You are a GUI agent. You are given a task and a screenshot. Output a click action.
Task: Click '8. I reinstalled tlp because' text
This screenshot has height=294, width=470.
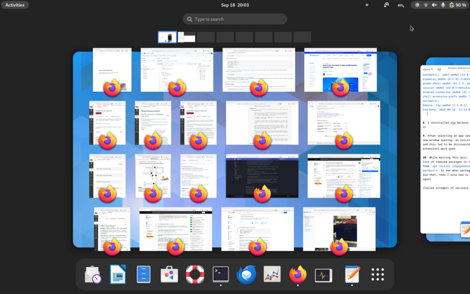446,123
